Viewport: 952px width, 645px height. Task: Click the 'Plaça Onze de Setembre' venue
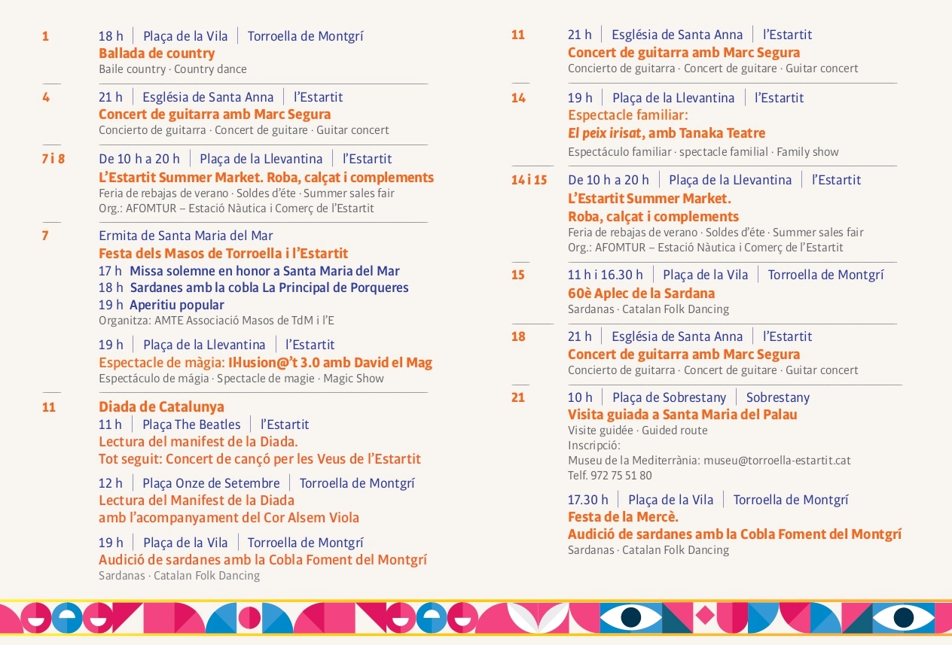211,483
